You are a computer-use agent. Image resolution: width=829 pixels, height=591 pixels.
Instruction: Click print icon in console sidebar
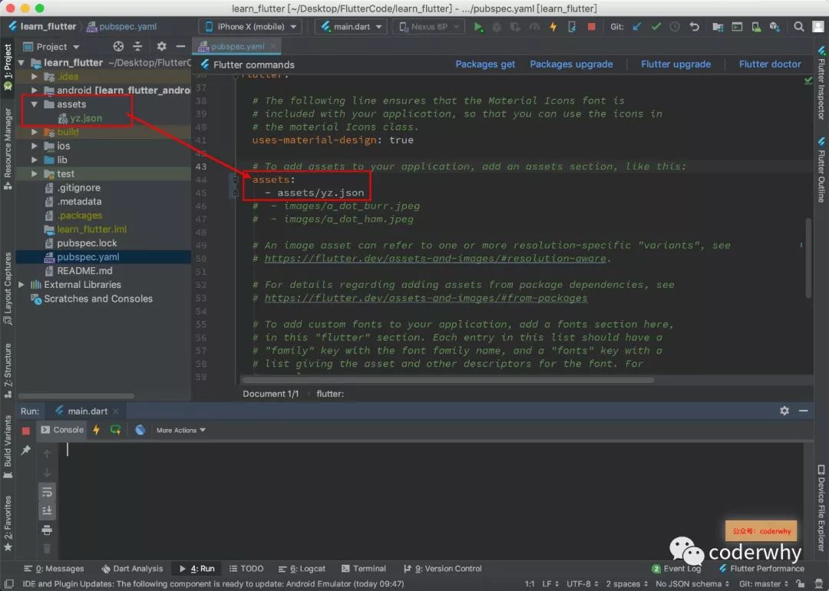click(47, 530)
